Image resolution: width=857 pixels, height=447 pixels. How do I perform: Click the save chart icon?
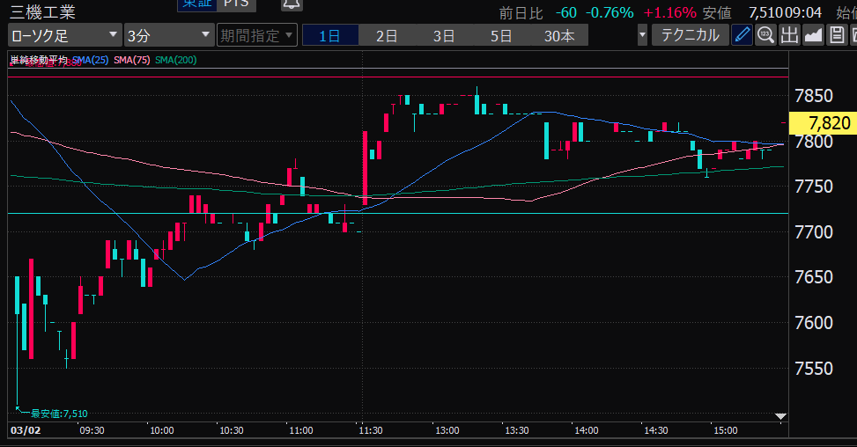coord(836,35)
